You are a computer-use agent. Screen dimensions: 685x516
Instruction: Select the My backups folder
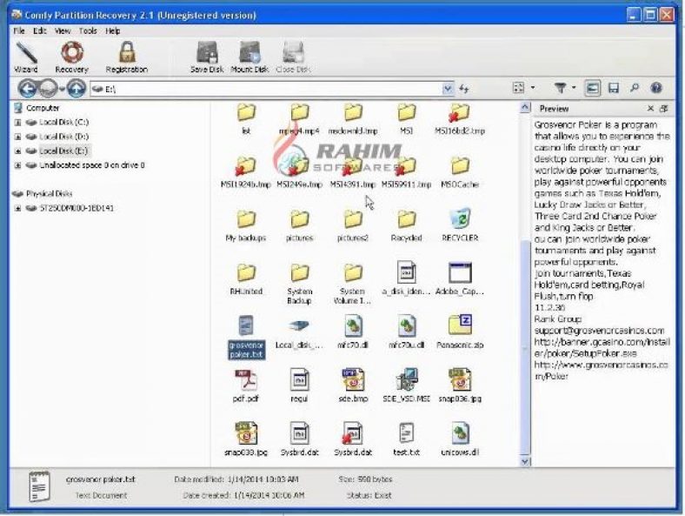click(x=245, y=224)
